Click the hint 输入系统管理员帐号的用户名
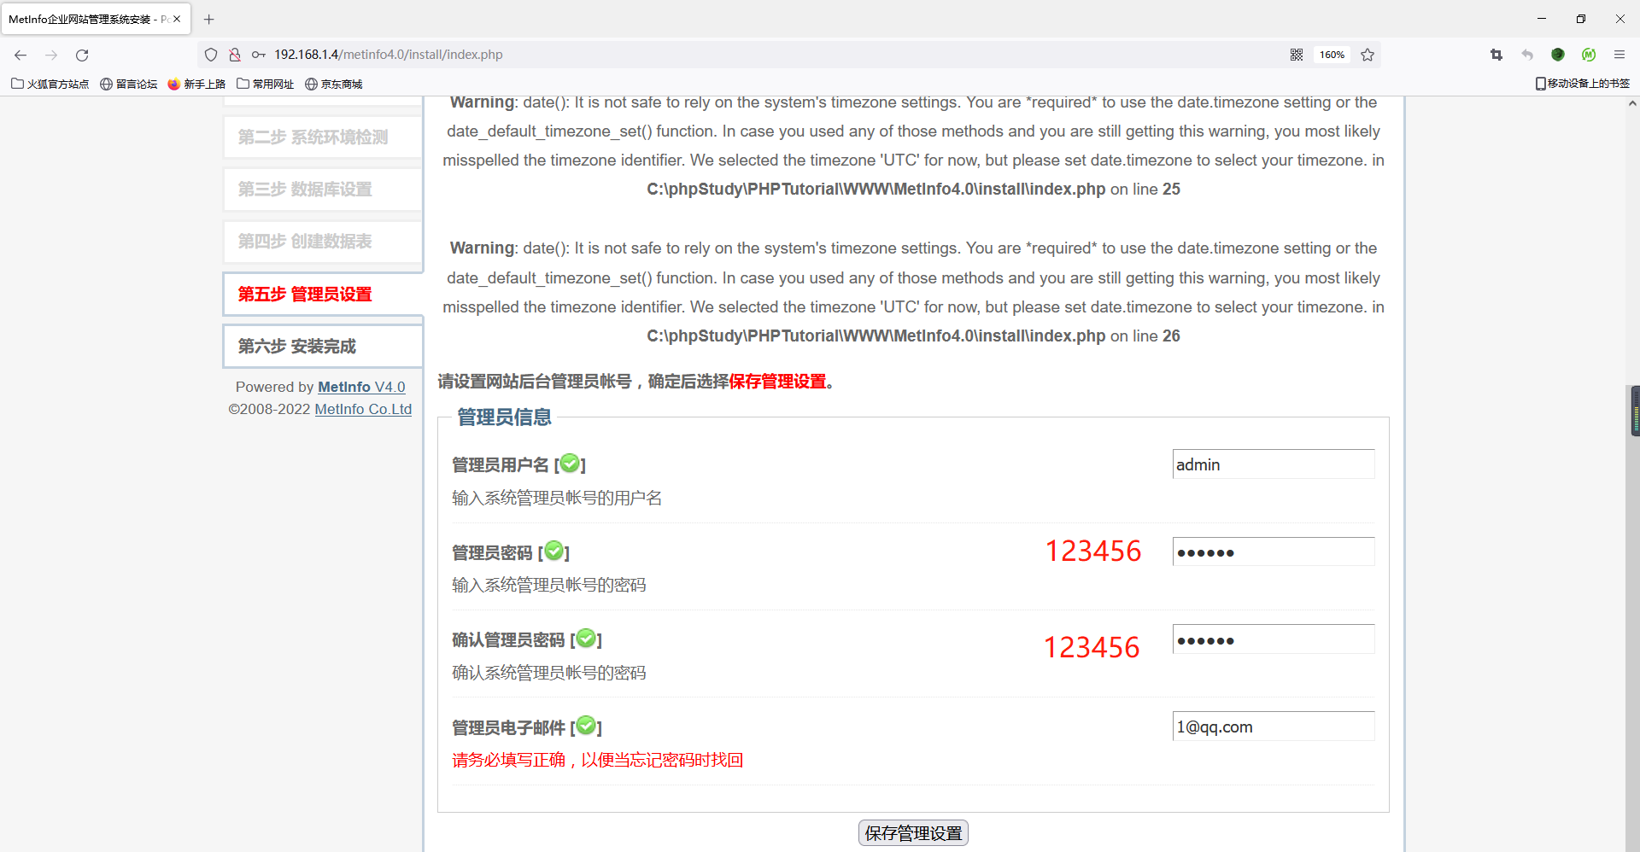Screen dimensions: 1640x852 [557, 498]
